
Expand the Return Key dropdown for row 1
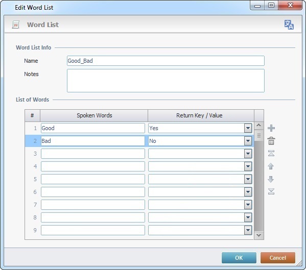(x=248, y=128)
